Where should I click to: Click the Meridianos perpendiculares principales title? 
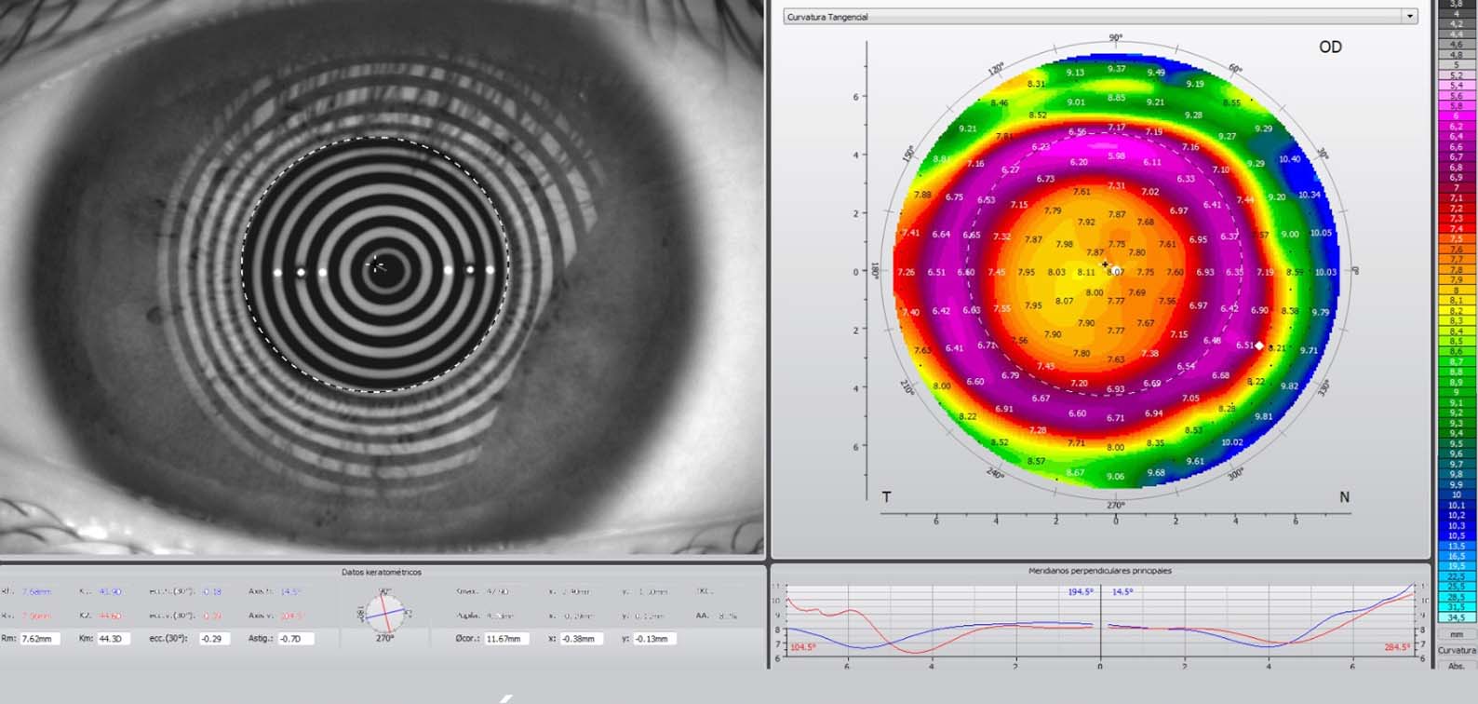coord(1100,571)
